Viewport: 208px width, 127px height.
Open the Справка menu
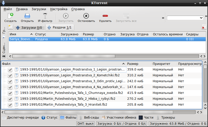tap(78, 9)
